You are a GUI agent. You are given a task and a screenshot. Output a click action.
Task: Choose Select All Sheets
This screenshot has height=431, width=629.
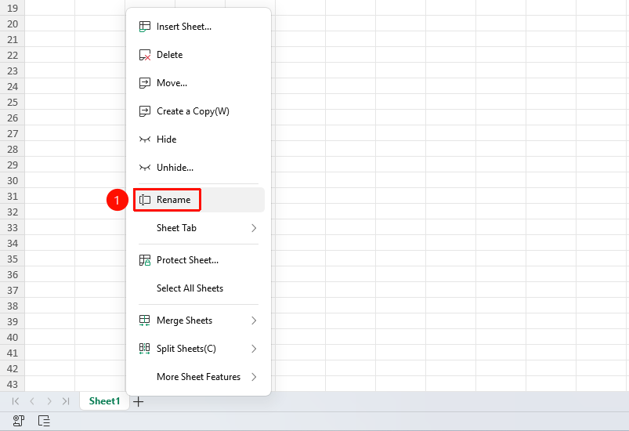tap(198, 288)
